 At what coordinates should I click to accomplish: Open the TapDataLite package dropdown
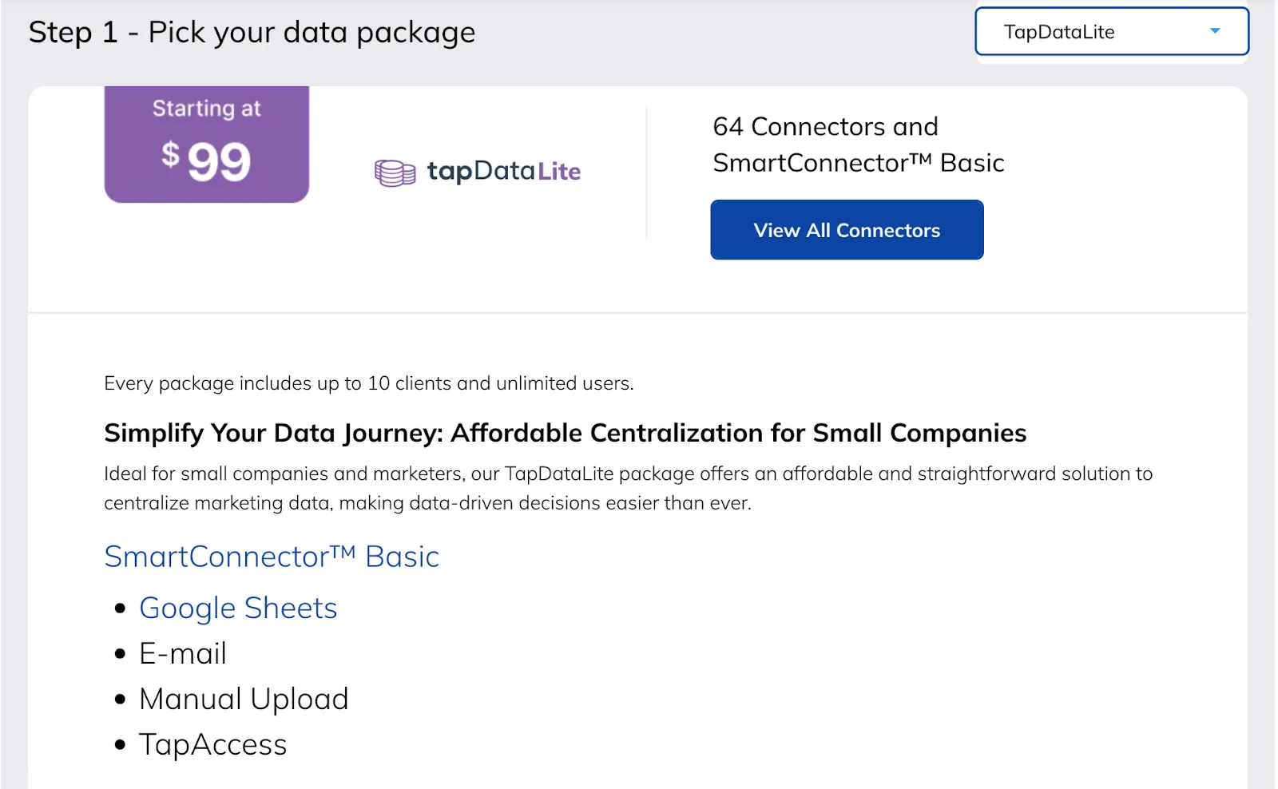pyautogui.click(x=1110, y=32)
